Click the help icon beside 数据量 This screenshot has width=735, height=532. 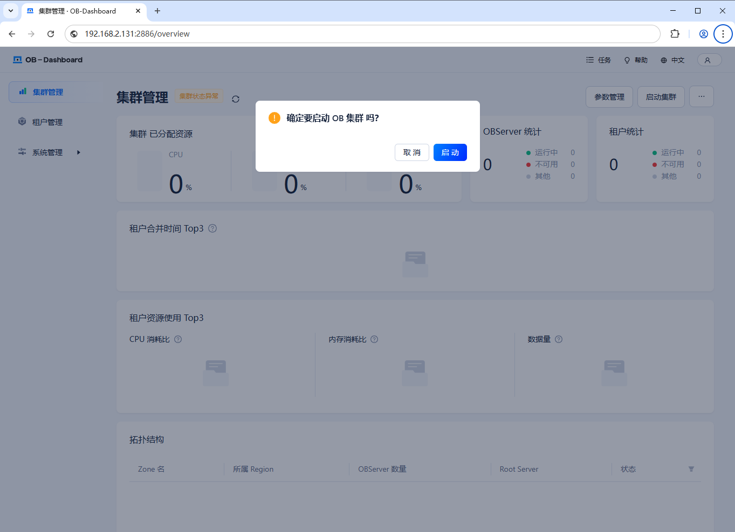559,339
